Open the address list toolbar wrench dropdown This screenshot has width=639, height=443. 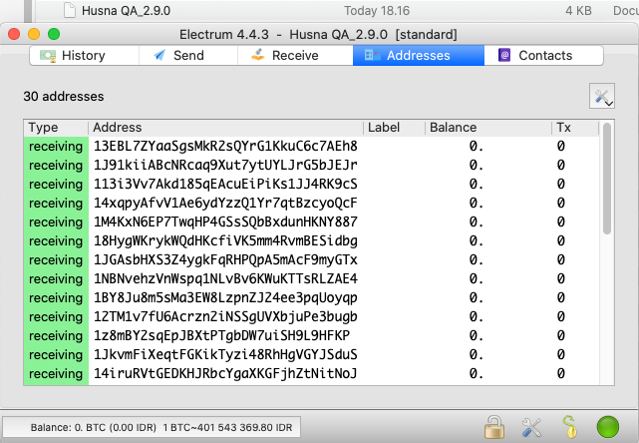pos(601,96)
